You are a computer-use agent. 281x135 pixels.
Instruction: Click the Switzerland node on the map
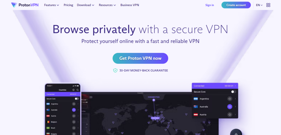click(155, 118)
